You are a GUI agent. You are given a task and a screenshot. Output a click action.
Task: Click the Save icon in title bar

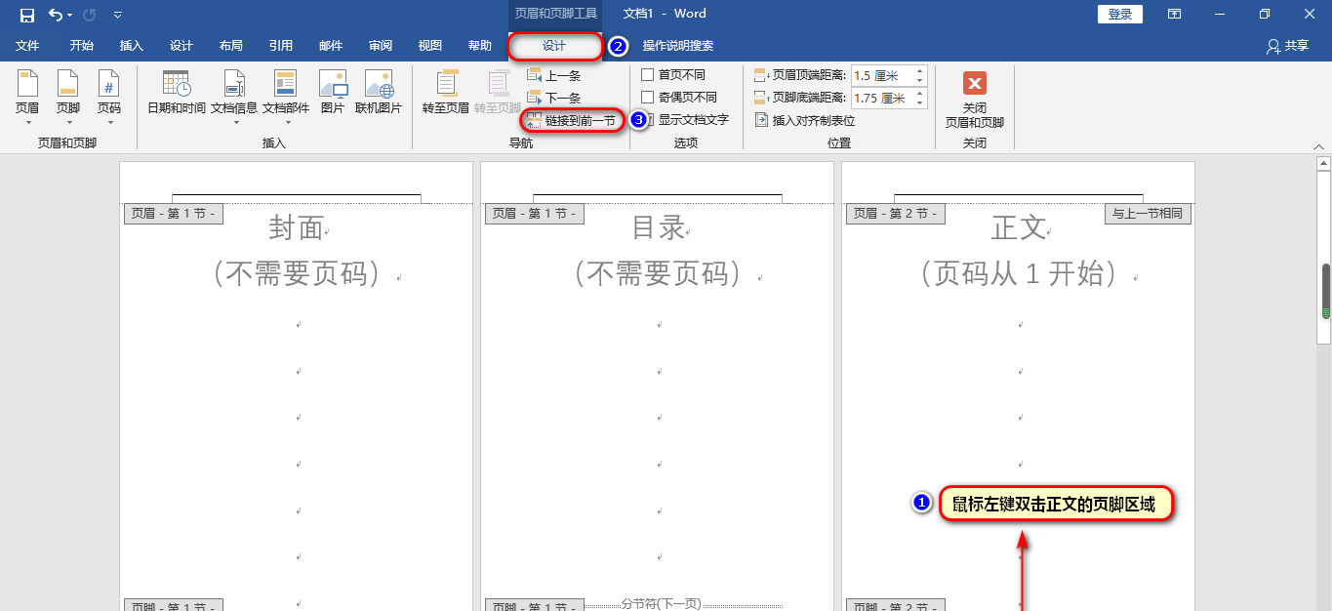tap(27, 15)
